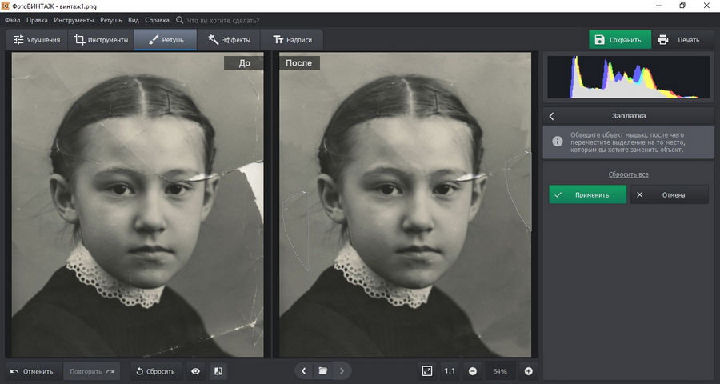The image size is (720, 384).
Task: Open the Файл menu
Action: tap(12, 20)
